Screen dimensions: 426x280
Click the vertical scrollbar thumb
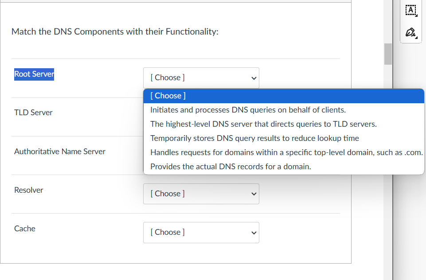click(x=387, y=54)
